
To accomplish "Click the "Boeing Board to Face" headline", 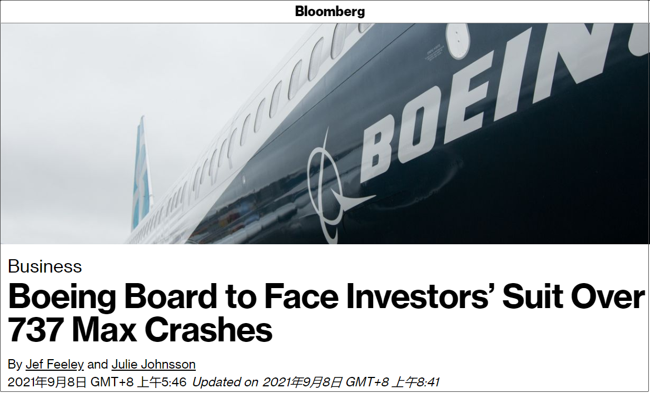I will tap(172, 297).
